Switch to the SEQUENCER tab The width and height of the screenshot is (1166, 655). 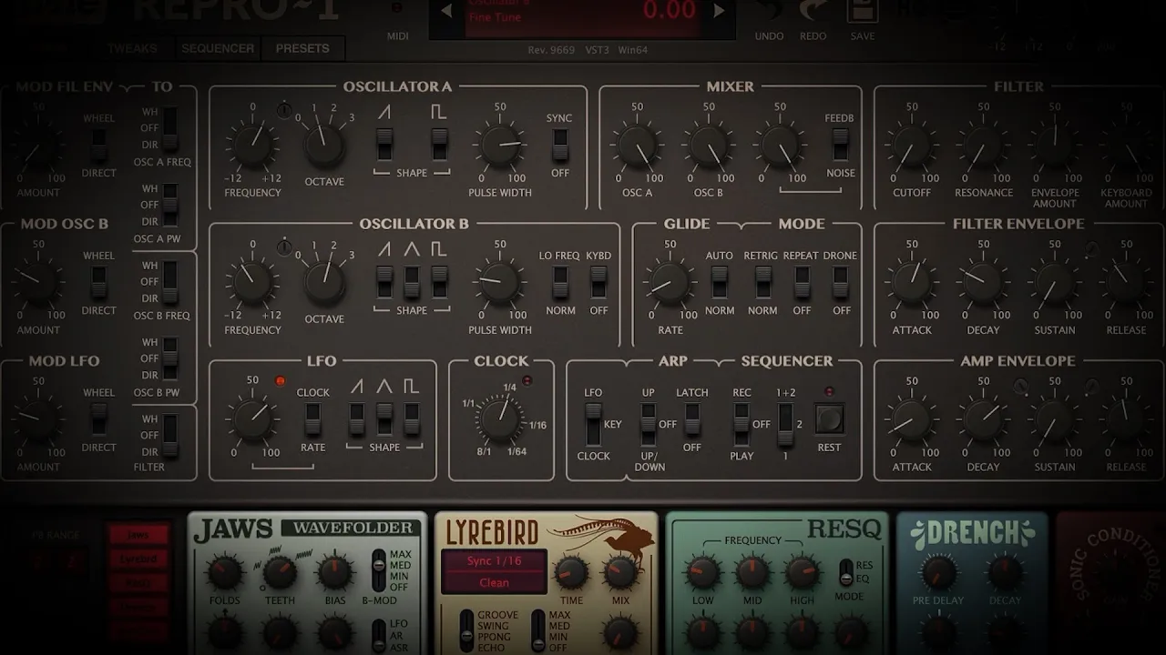click(x=218, y=48)
